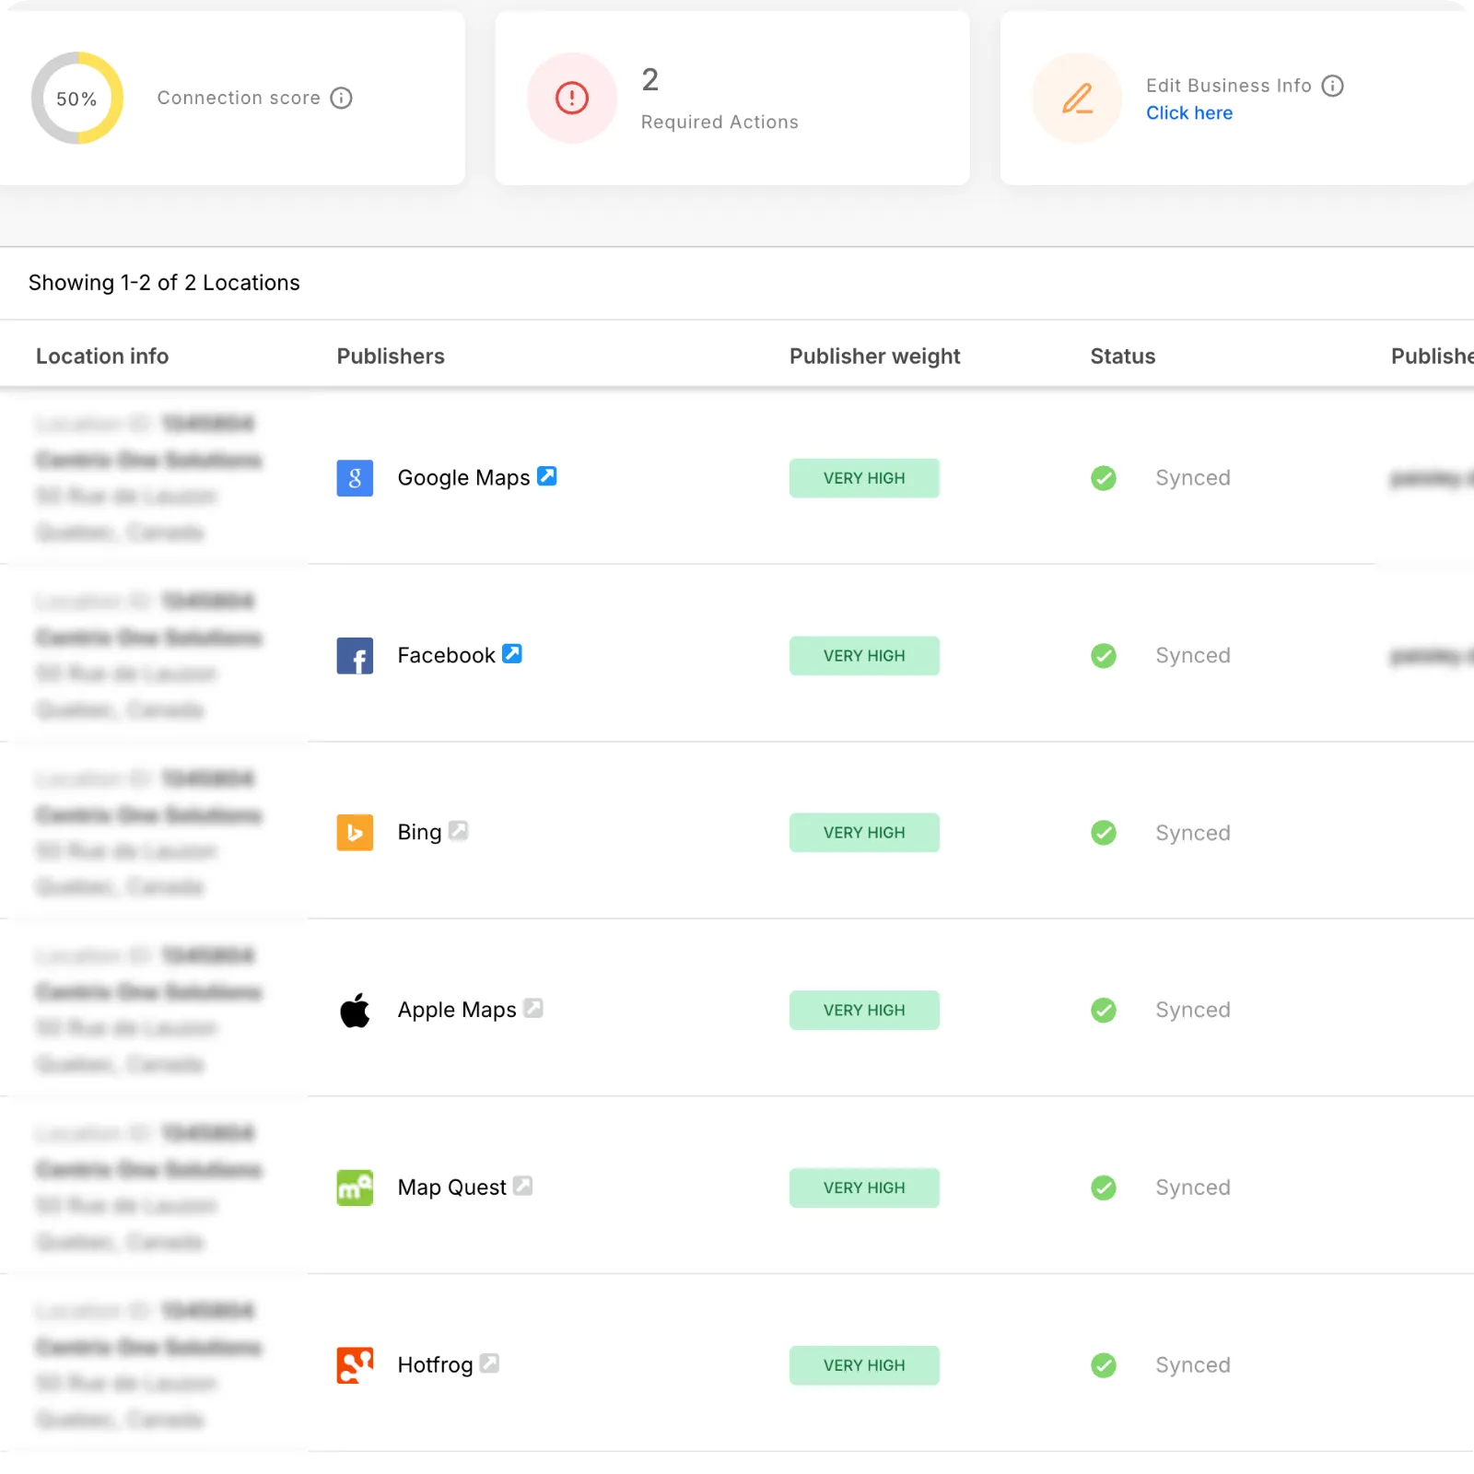1474x1474 pixels.
Task: Click the Synced checkmark for Facebook
Action: [x=1103, y=655]
